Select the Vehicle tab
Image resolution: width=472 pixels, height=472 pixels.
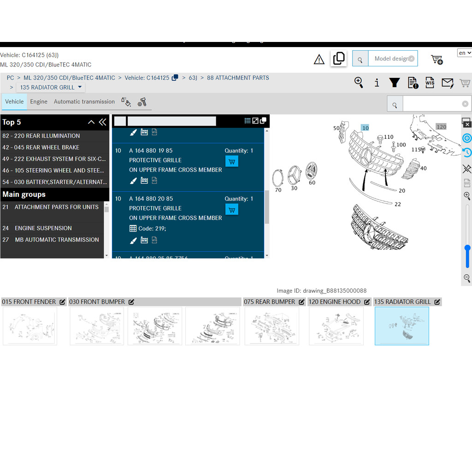tap(14, 101)
